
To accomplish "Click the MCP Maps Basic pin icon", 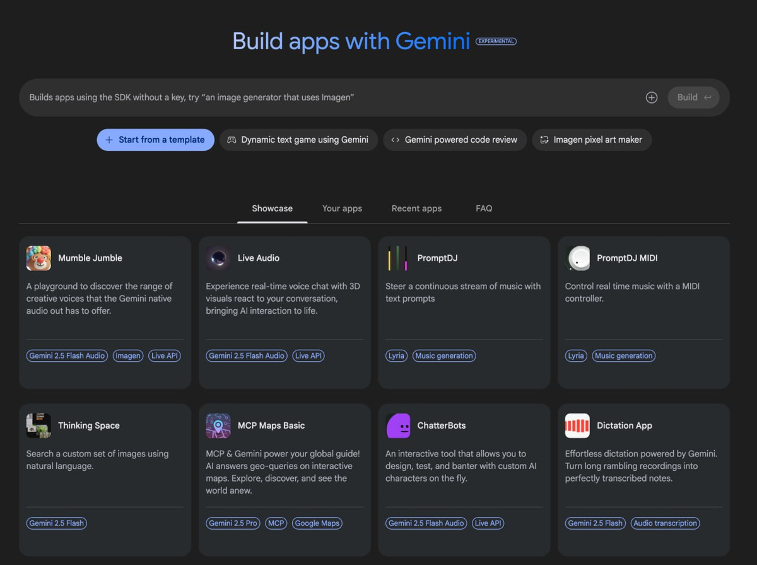I will click(218, 425).
